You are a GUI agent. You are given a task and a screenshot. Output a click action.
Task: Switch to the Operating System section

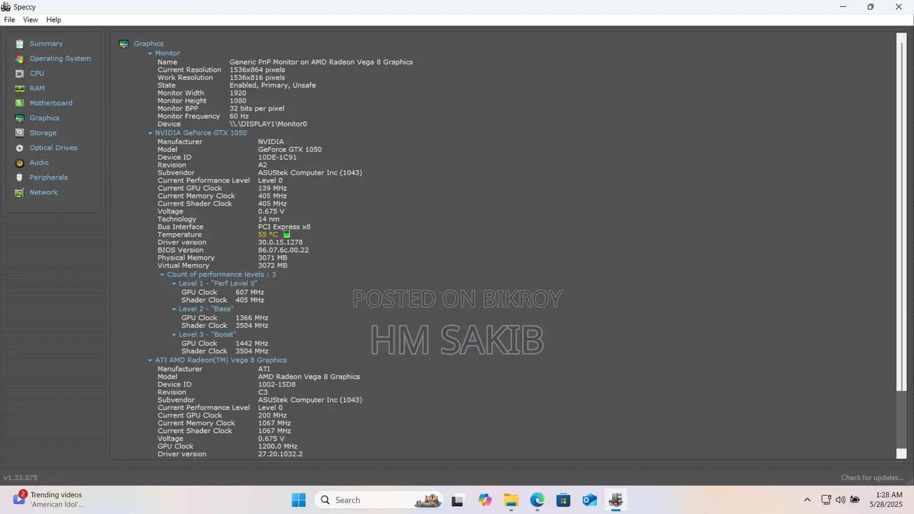[60, 59]
